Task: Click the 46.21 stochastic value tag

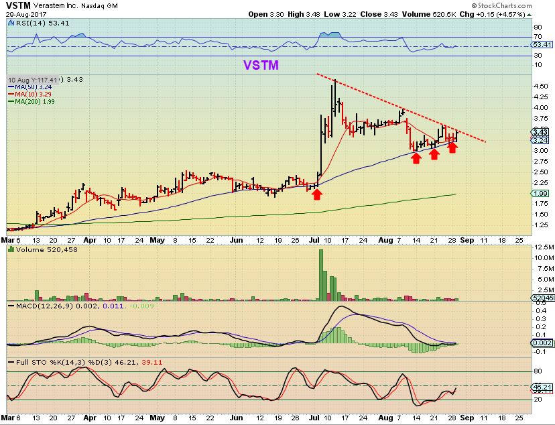Action: [x=542, y=387]
